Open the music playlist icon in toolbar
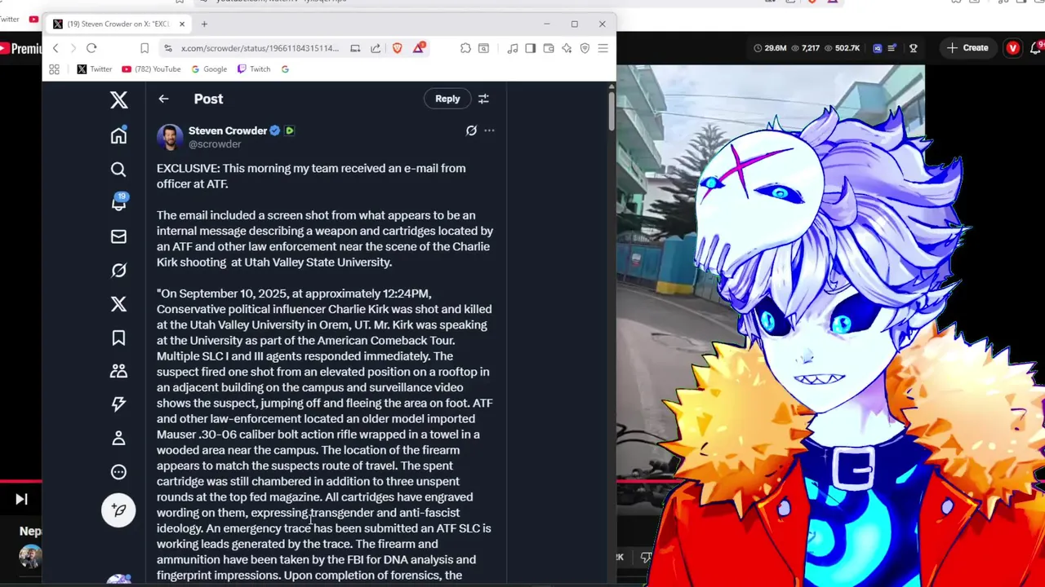The height and width of the screenshot is (587, 1045). tap(513, 48)
